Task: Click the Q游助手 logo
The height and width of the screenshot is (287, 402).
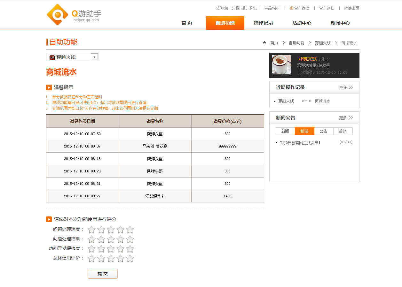Action: (x=74, y=15)
